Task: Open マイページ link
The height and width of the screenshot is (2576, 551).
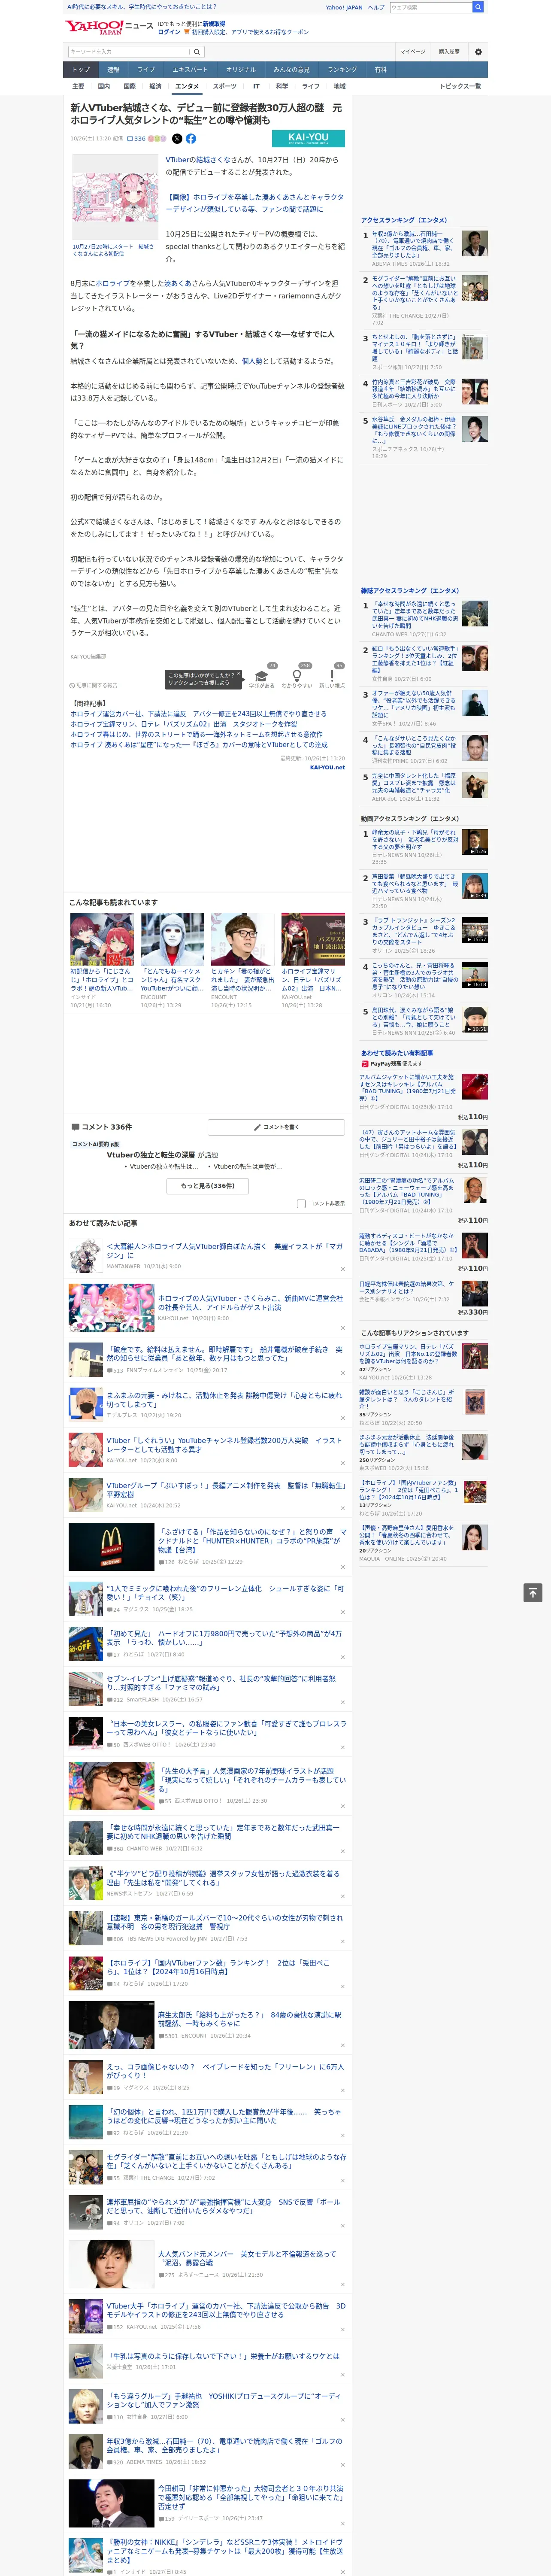Action: click(x=412, y=52)
